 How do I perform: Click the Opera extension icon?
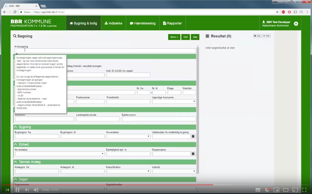click(289, 12)
